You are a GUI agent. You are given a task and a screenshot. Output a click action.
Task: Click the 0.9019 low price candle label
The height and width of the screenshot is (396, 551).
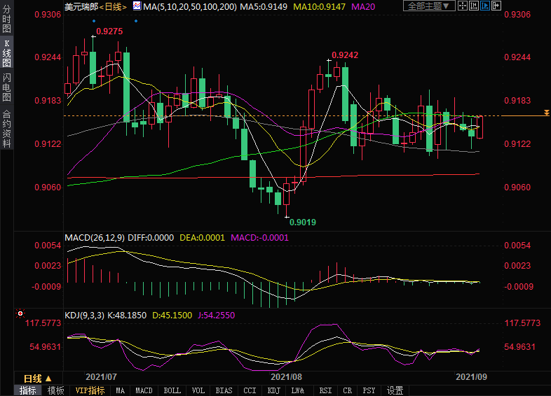point(302,222)
